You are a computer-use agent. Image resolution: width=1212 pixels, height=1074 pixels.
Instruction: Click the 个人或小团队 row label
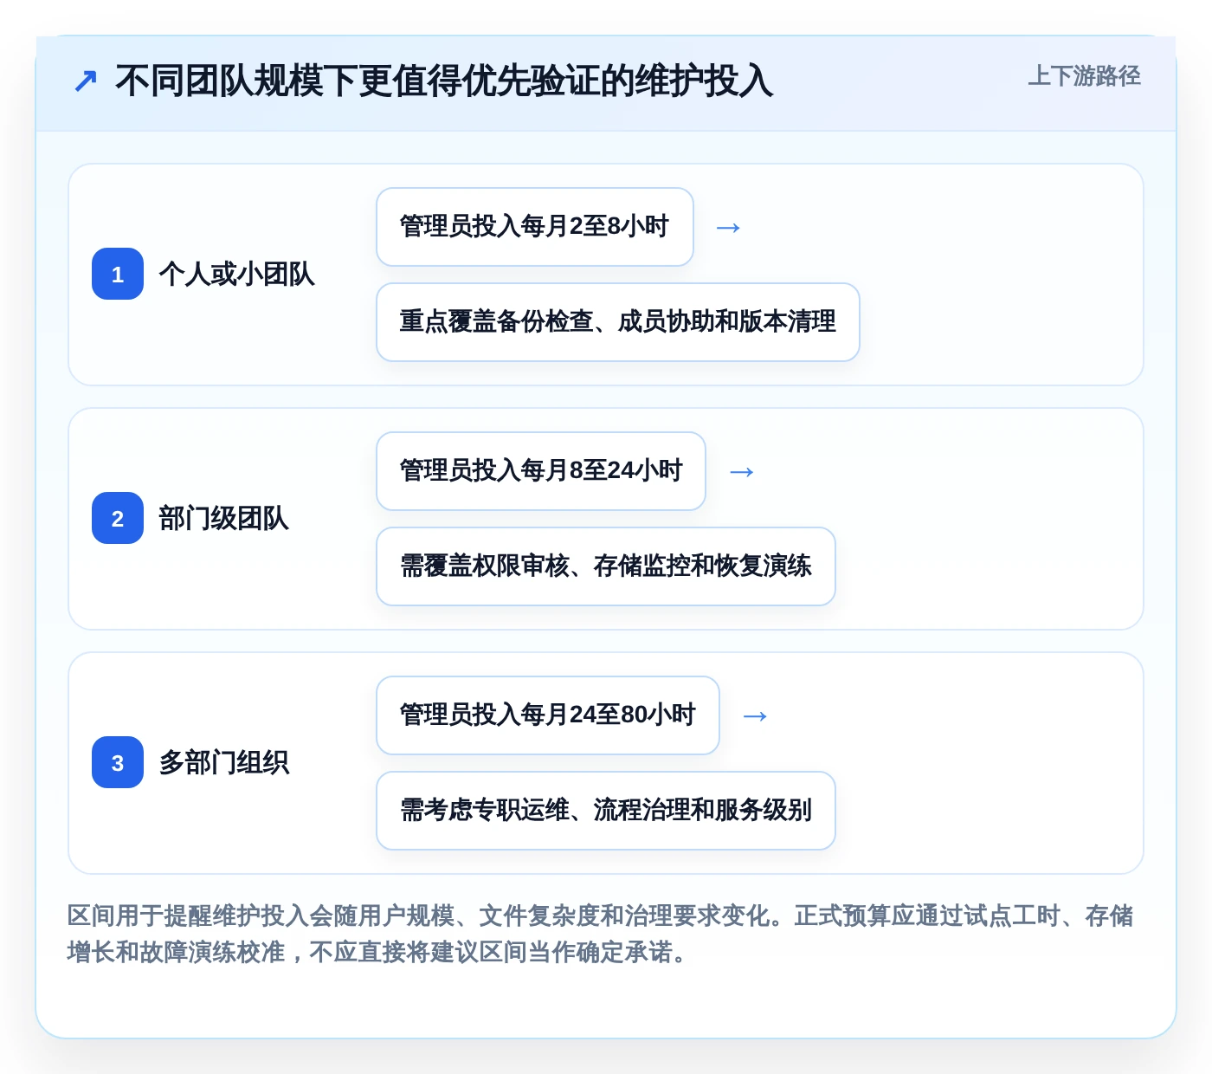point(236,275)
